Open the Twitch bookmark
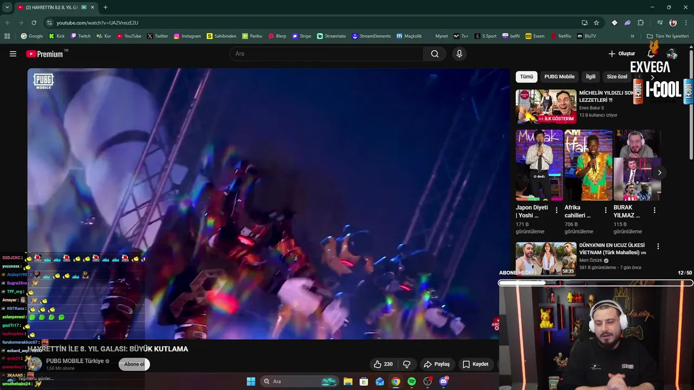 coord(80,36)
